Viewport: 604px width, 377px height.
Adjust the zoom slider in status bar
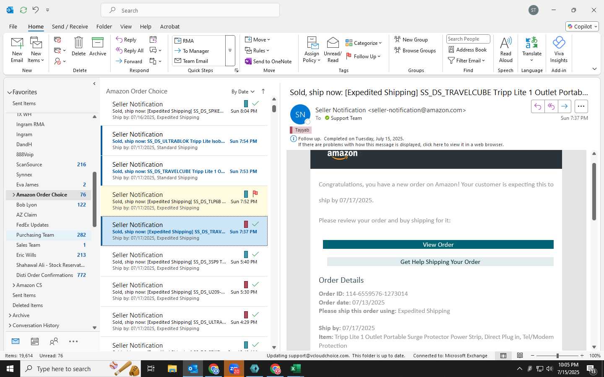coord(557,356)
